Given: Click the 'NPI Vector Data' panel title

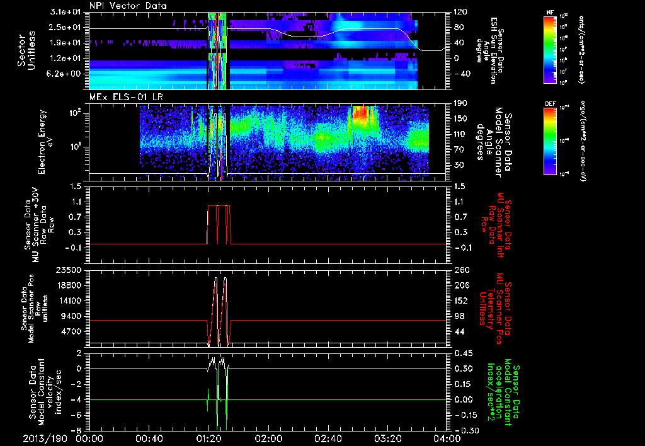Looking at the screenshot, I should (128, 6).
